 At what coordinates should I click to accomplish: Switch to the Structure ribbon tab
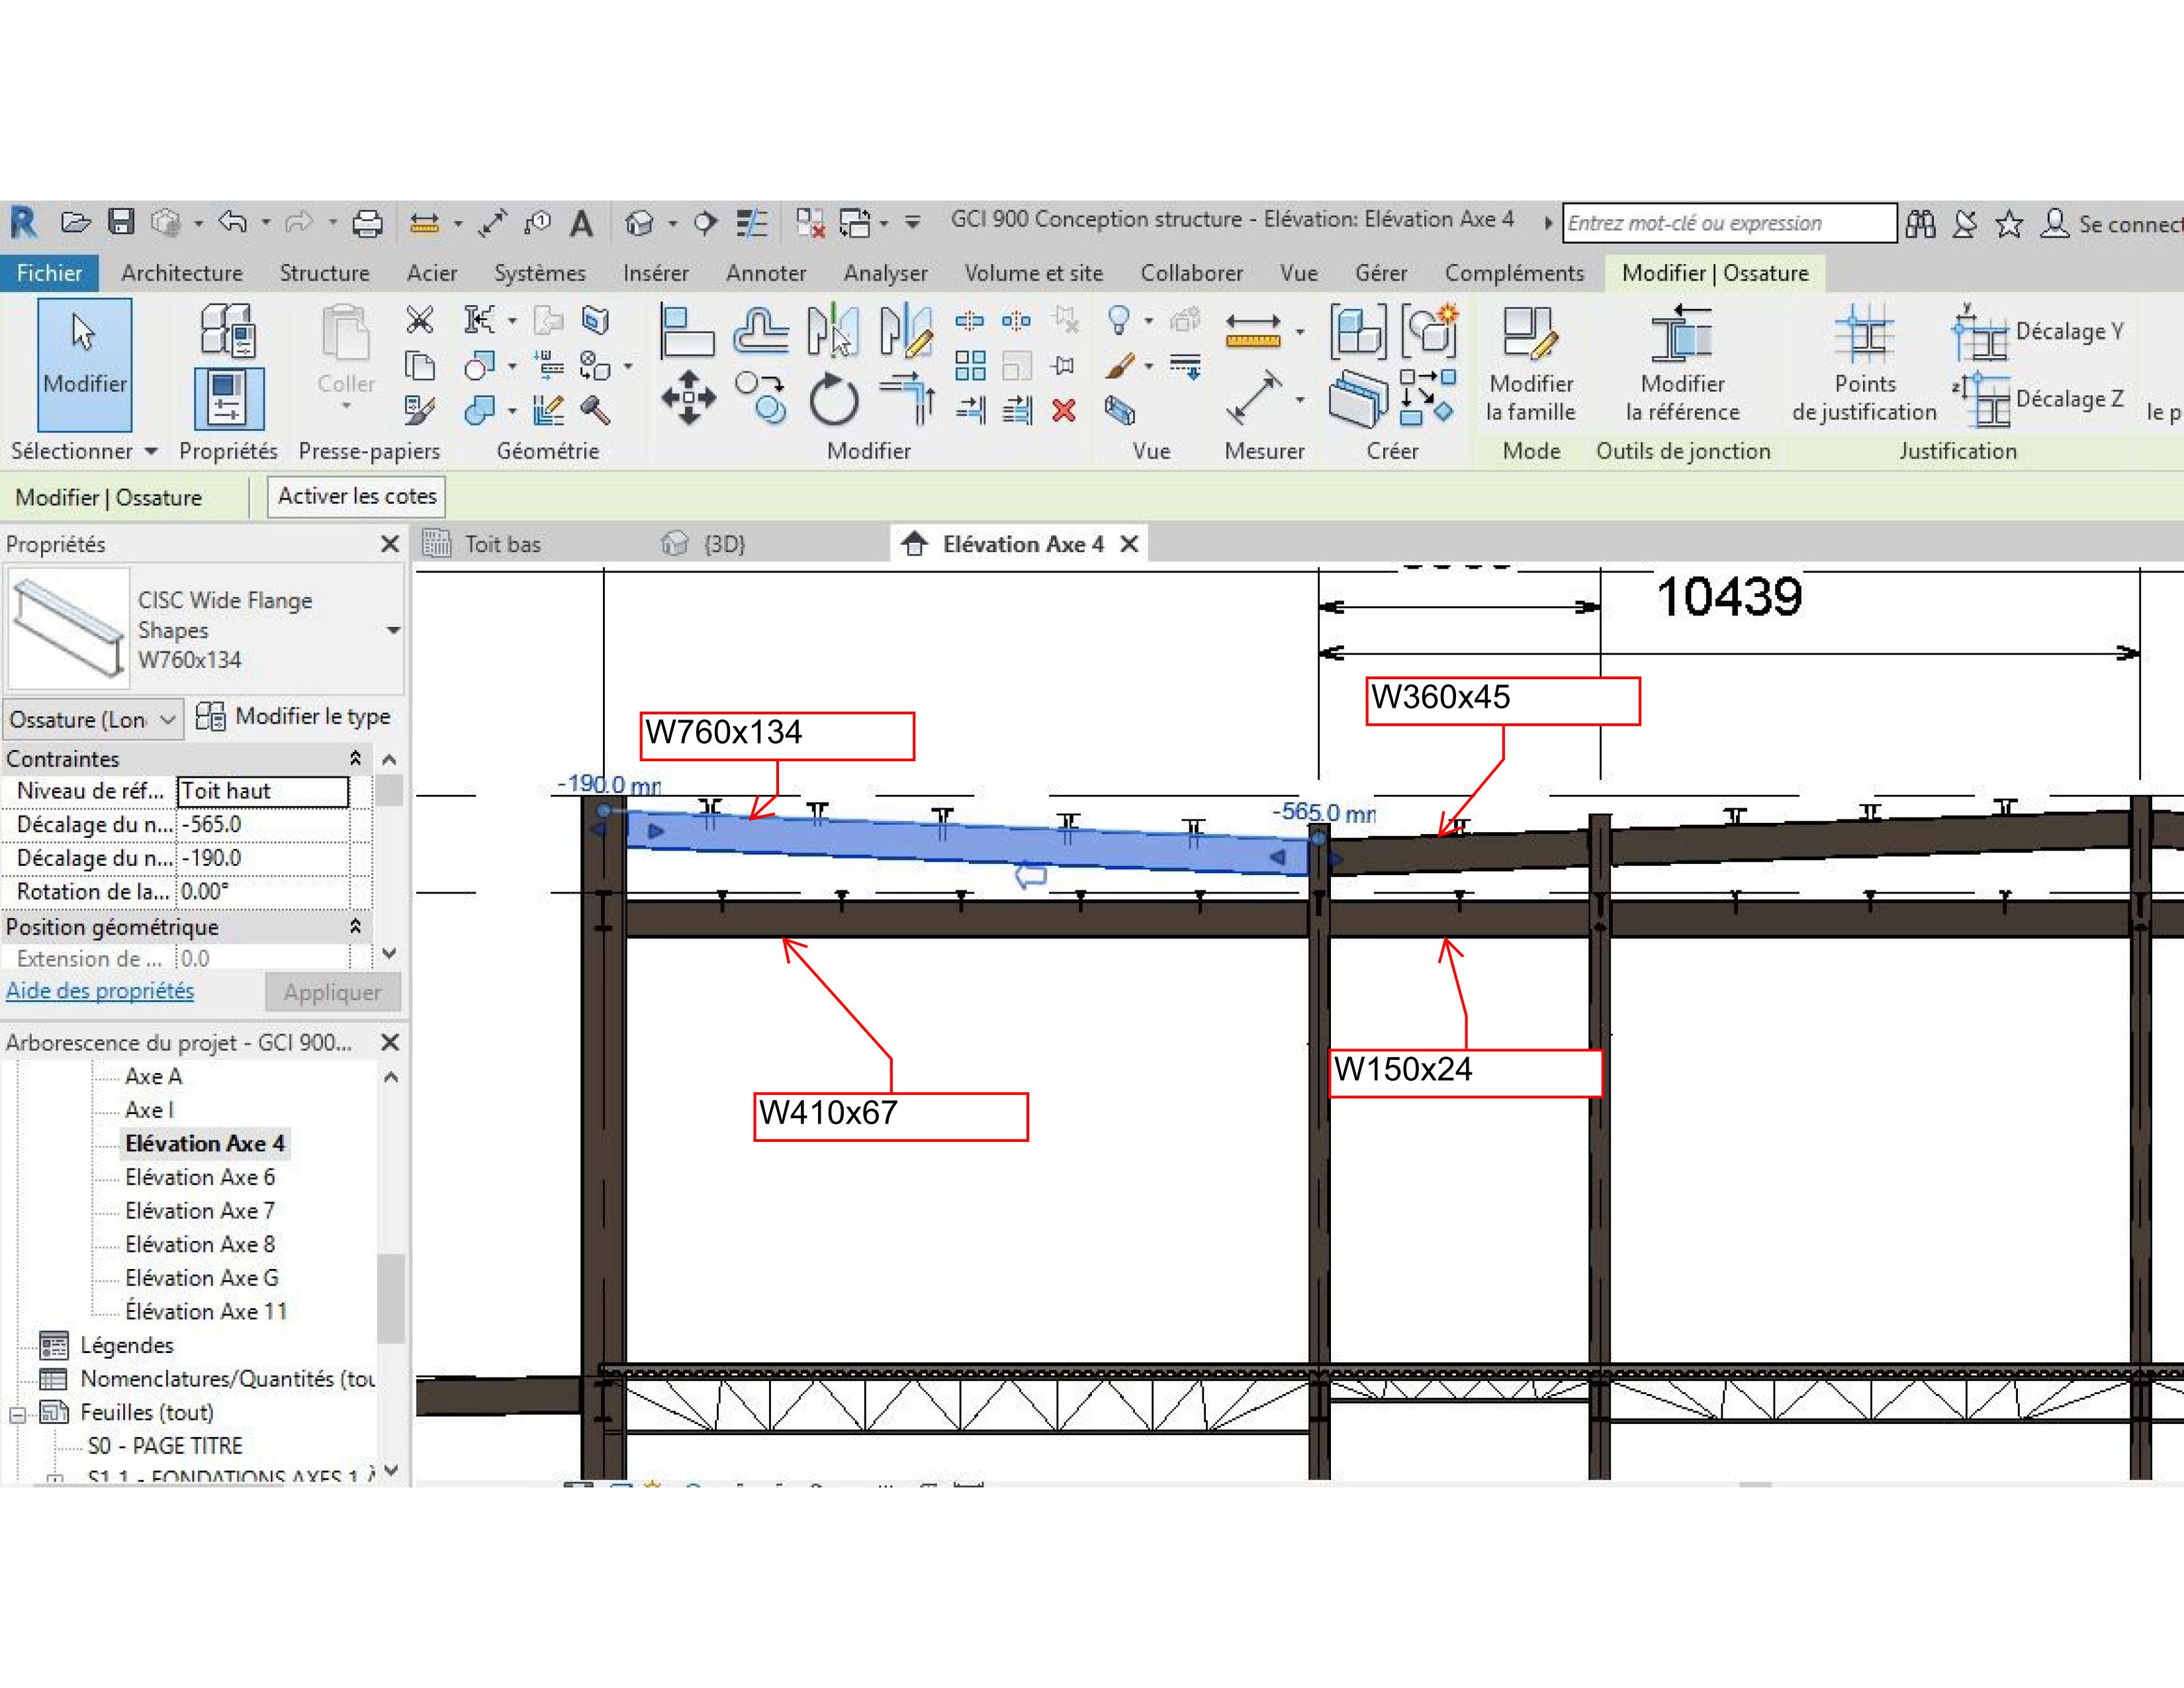coord(324,273)
